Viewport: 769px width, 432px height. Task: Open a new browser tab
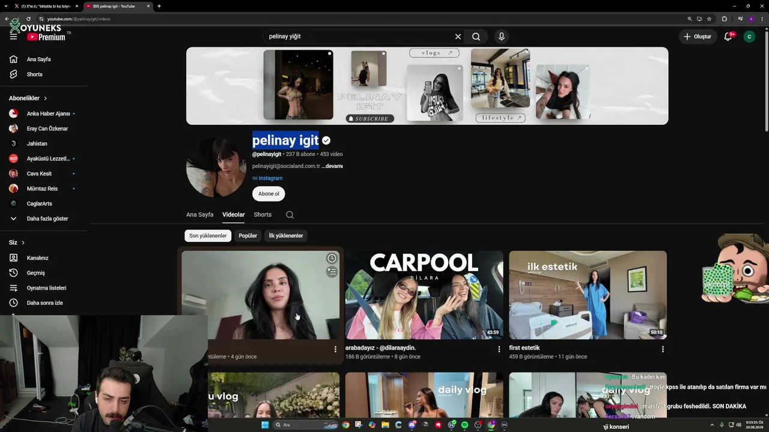[159, 6]
